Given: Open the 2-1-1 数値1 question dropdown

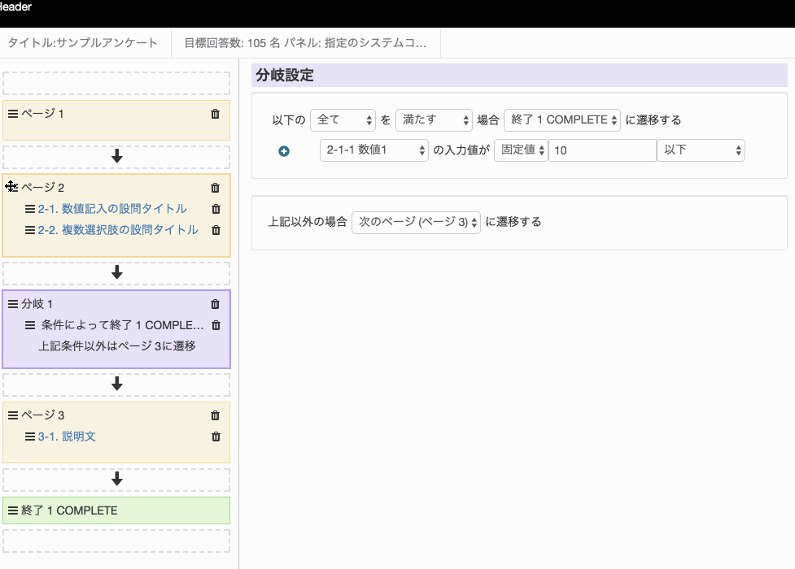Looking at the screenshot, I should 373,150.
